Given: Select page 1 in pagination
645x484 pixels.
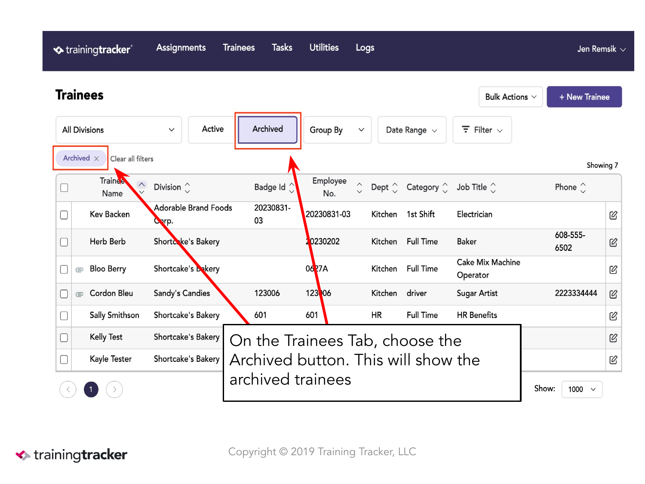Looking at the screenshot, I should point(91,389).
